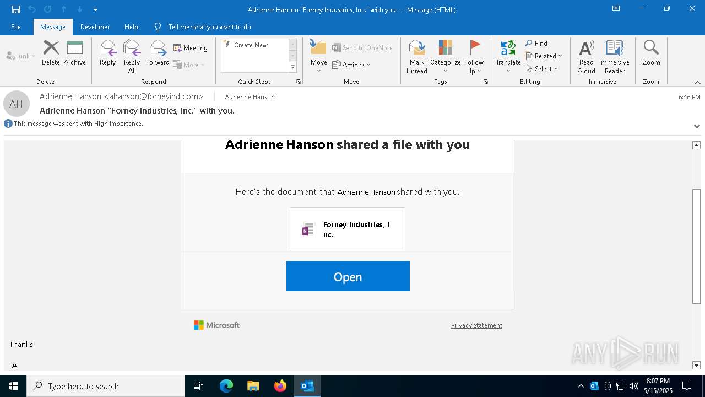Show hidden system tray icons
The height and width of the screenshot is (397, 705).
pos(581,386)
